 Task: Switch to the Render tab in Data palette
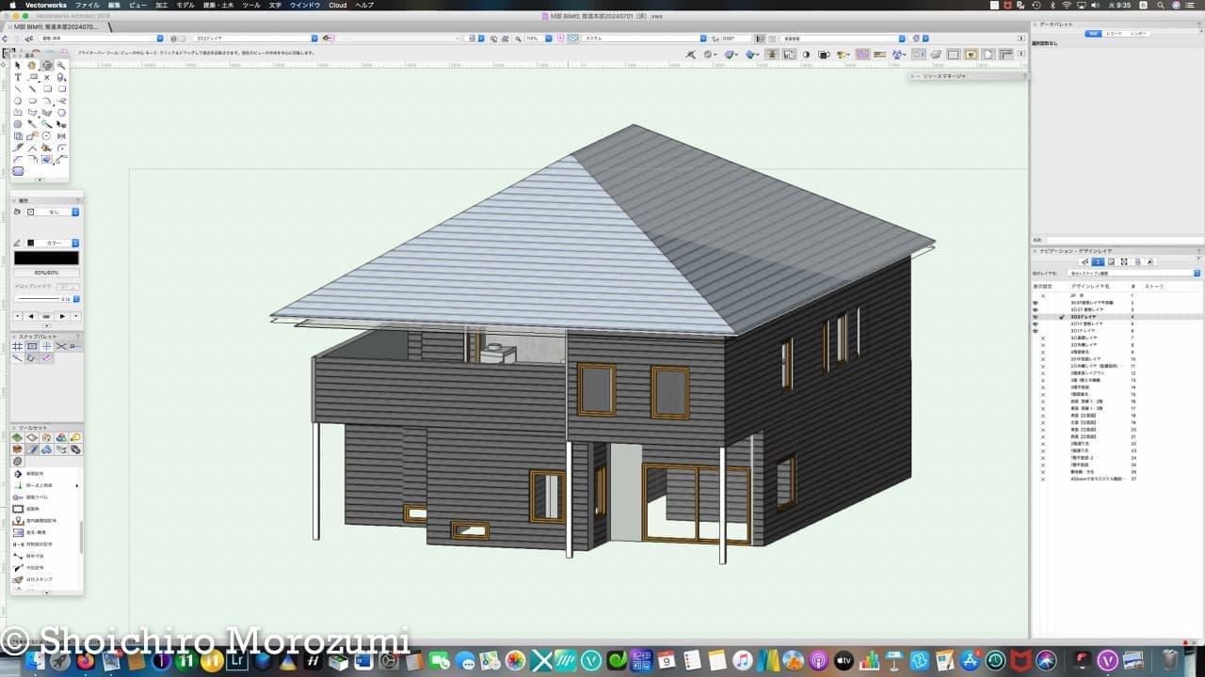[1138, 33]
